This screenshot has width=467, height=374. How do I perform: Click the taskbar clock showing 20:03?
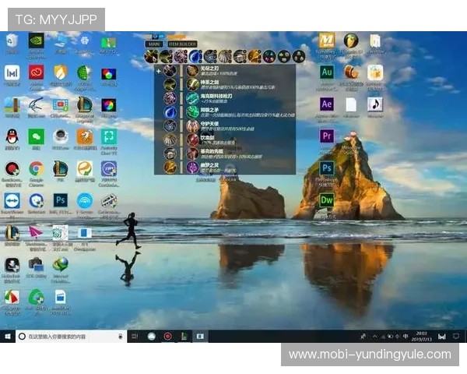click(x=422, y=336)
